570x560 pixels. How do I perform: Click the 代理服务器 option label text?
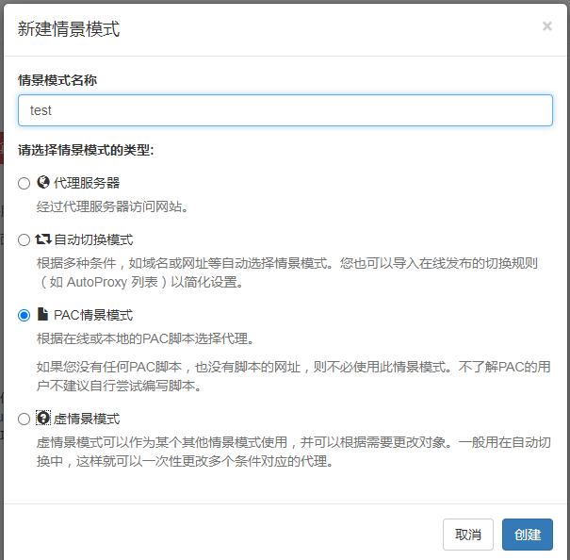click(87, 183)
